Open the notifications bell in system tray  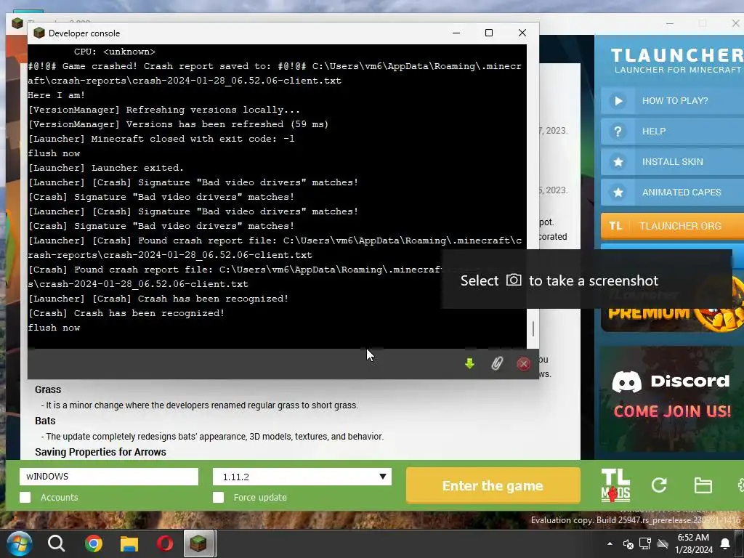725,543
